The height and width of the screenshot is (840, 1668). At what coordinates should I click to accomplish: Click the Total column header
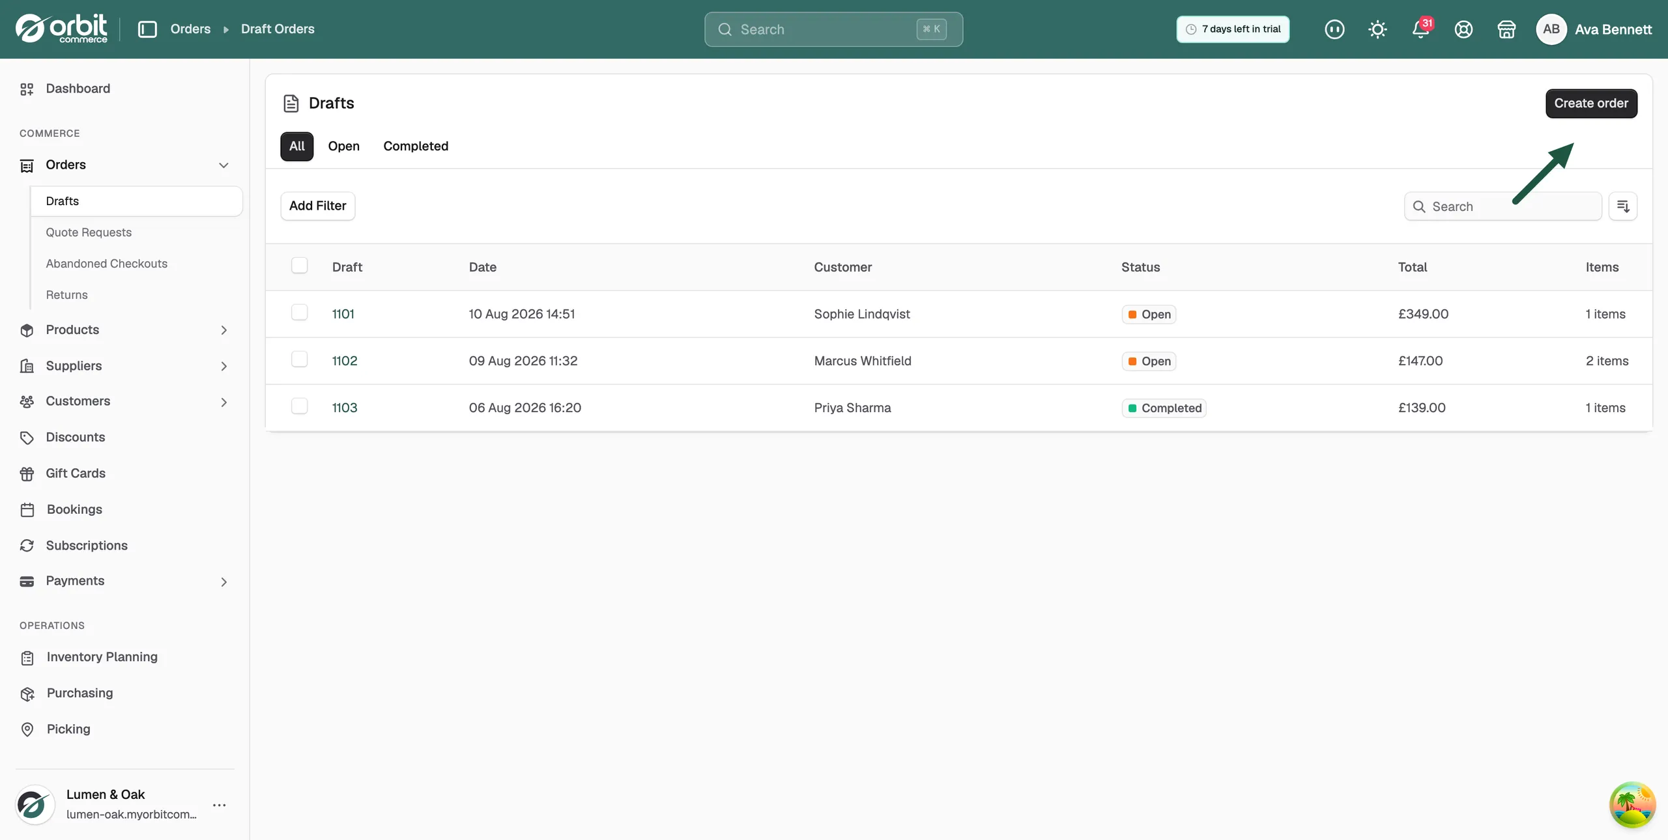click(x=1413, y=268)
